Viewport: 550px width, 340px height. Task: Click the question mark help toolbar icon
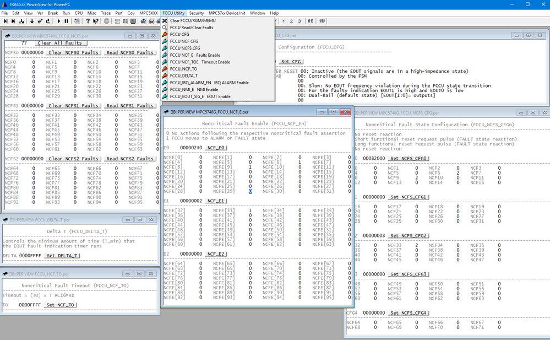88,21
